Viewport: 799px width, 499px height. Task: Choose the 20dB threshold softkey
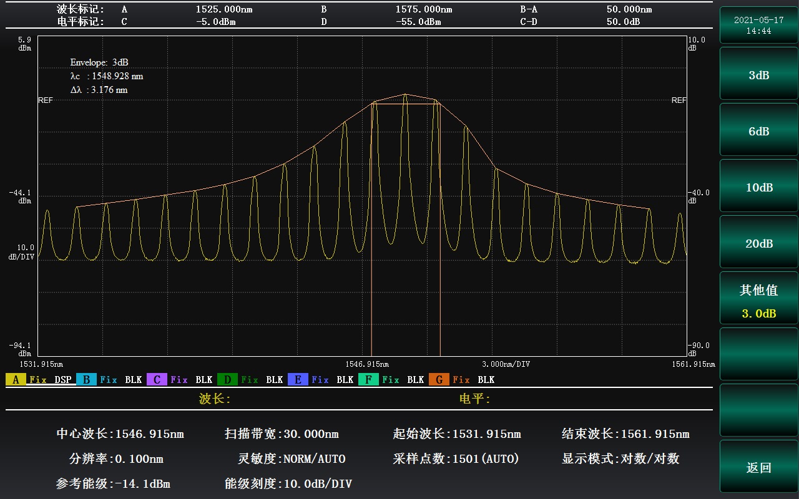pyautogui.click(x=758, y=243)
